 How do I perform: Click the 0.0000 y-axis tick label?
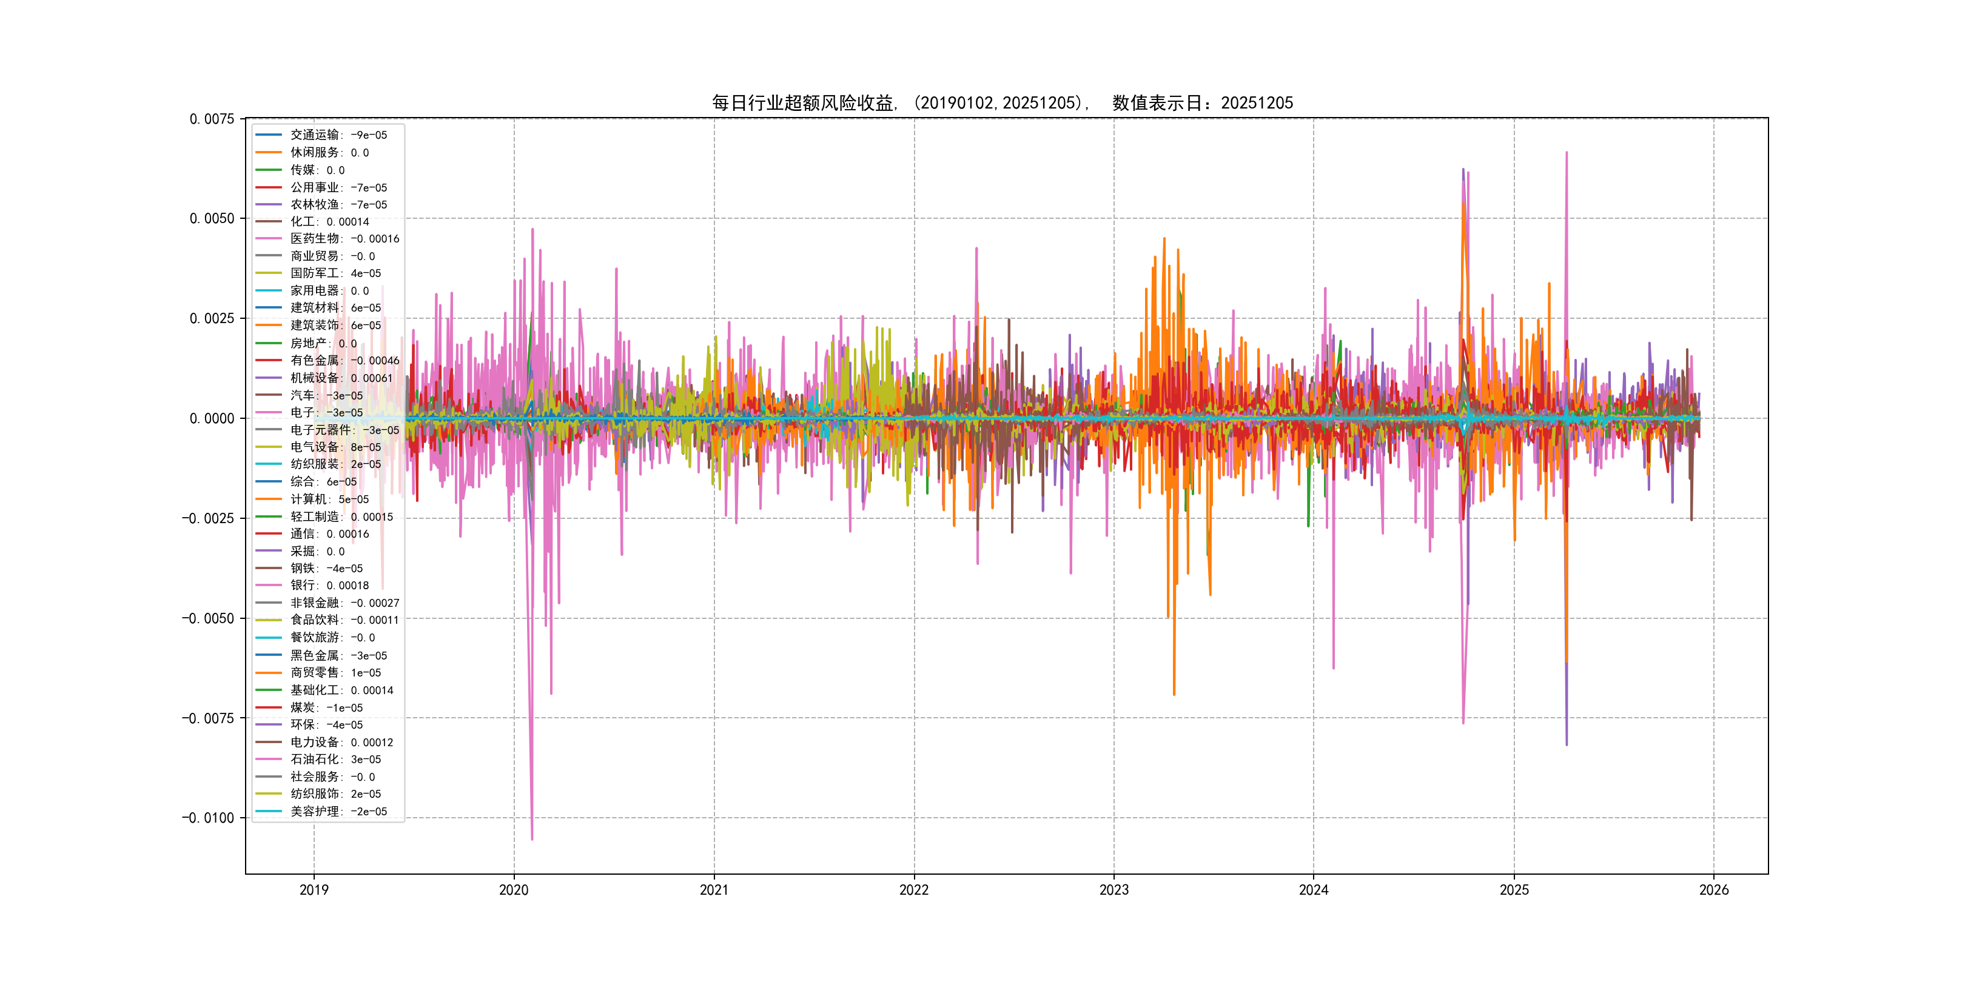pyautogui.click(x=212, y=419)
